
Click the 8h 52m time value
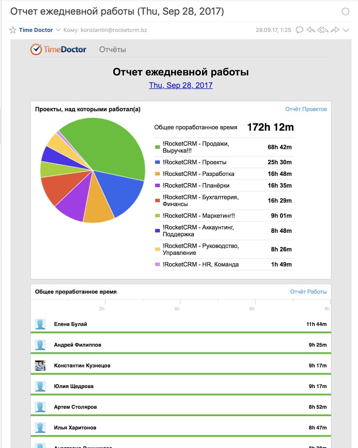point(318,407)
